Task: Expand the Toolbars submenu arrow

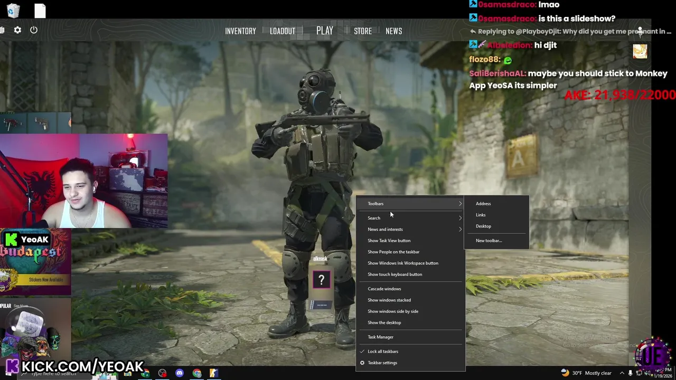Action: (x=460, y=204)
